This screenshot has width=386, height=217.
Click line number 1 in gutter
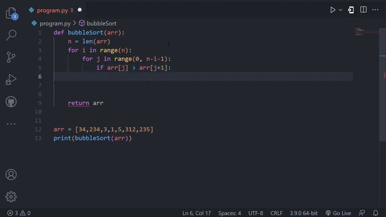[40, 33]
